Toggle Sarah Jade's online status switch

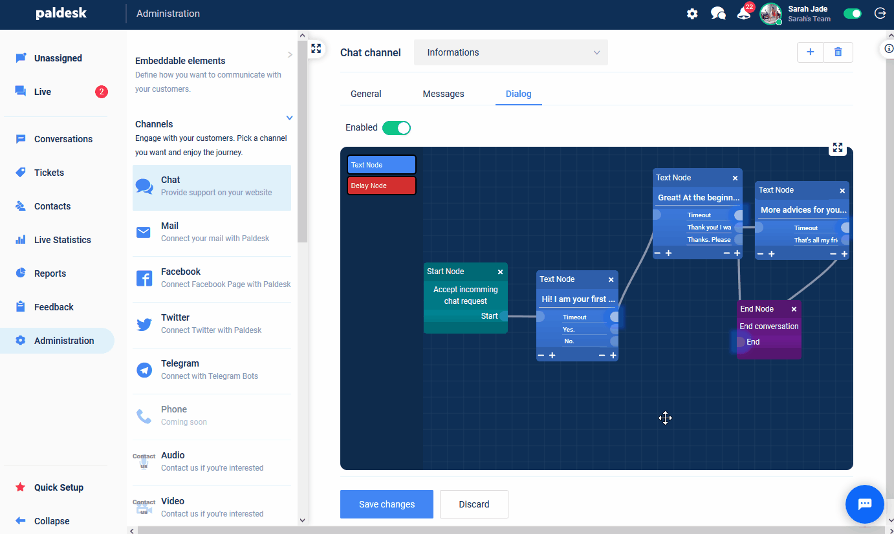(852, 13)
